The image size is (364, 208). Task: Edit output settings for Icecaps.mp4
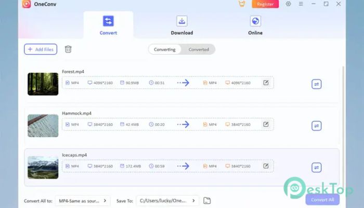click(266, 166)
